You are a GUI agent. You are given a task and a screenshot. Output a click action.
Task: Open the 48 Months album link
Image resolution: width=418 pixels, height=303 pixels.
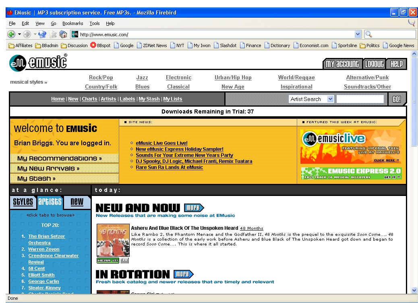click(251, 229)
